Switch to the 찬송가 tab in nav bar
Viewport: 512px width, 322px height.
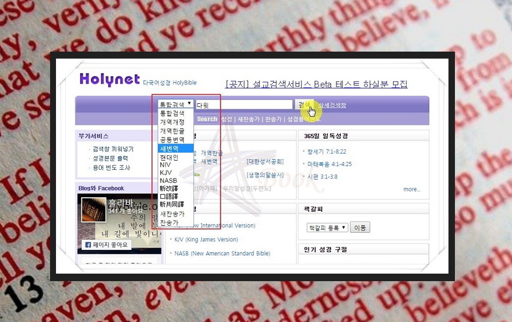point(273,119)
